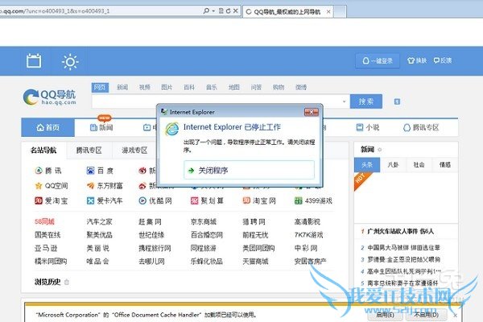Click 关闭程序 in the crash dialog
This screenshot has width=483, height=322.
click(x=249, y=170)
